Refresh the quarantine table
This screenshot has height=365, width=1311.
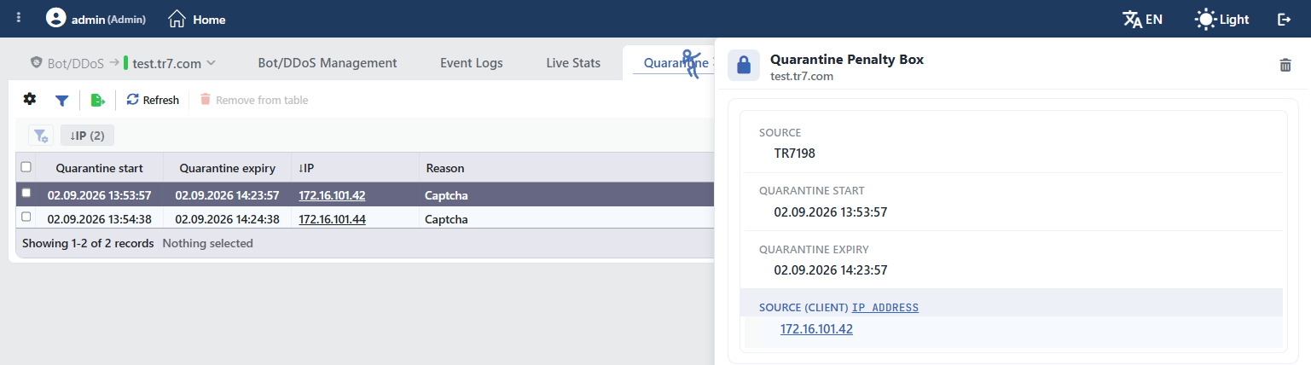click(x=153, y=100)
